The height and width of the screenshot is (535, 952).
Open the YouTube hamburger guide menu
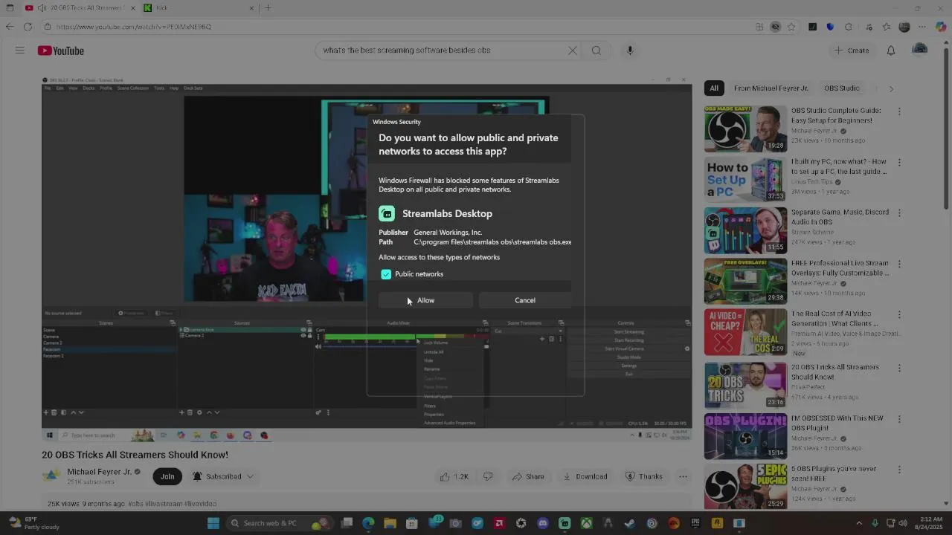coord(20,51)
